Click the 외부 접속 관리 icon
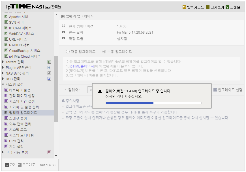 [x=6, y=124]
